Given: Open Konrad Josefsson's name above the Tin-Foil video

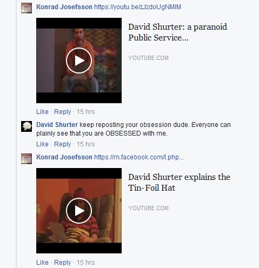Looking at the screenshot, I should pyautogui.click(x=64, y=157).
